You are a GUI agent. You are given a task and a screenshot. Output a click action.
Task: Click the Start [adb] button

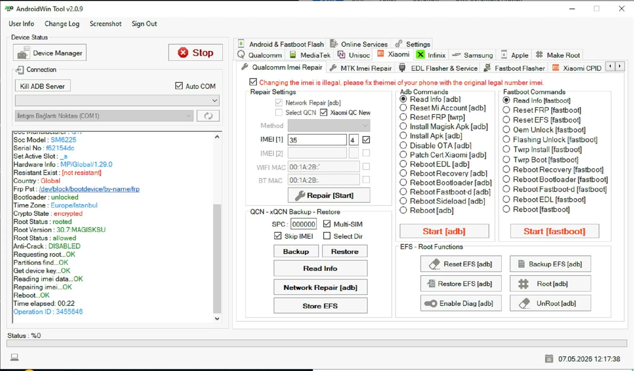(x=444, y=231)
